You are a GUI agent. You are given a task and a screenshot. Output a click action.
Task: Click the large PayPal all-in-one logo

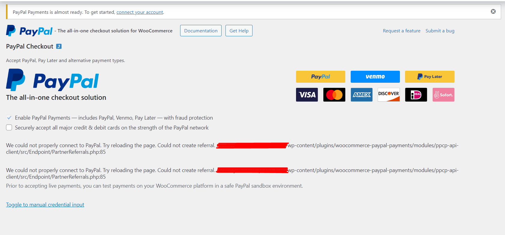(x=53, y=80)
